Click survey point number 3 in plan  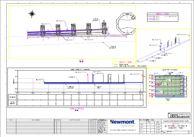88,37
